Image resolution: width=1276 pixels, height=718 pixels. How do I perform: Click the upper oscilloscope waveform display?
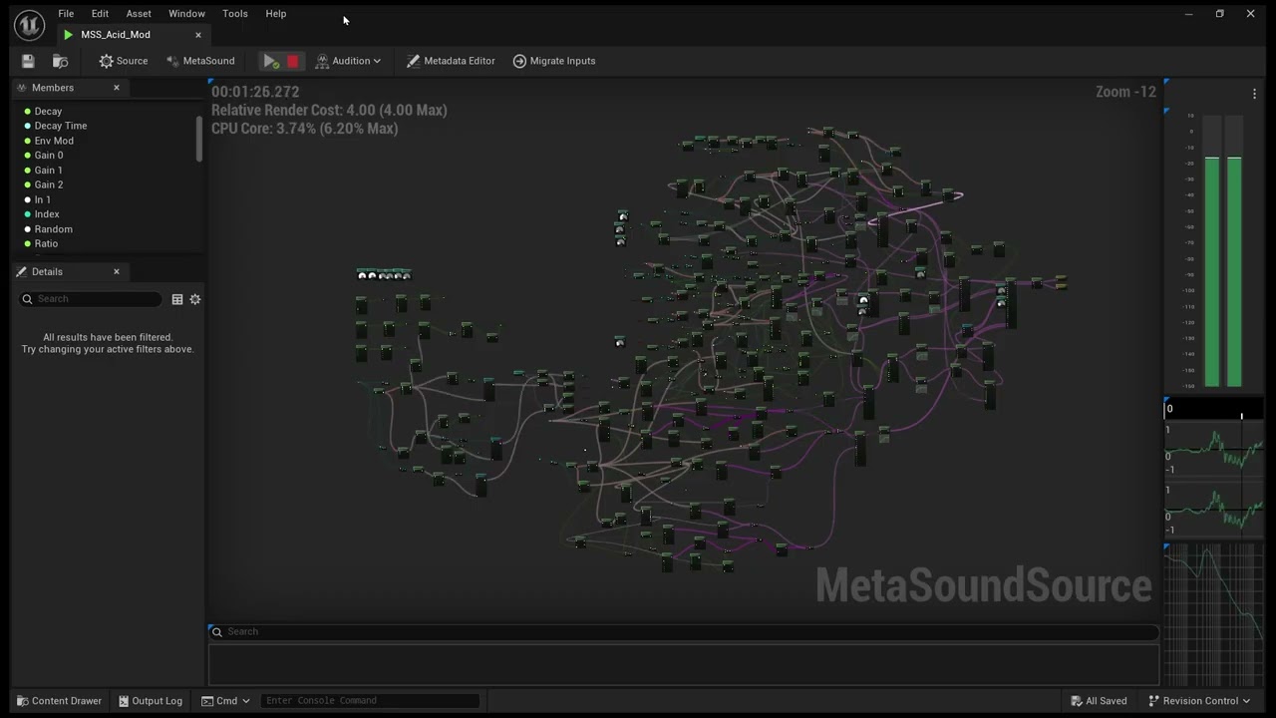click(1214, 450)
